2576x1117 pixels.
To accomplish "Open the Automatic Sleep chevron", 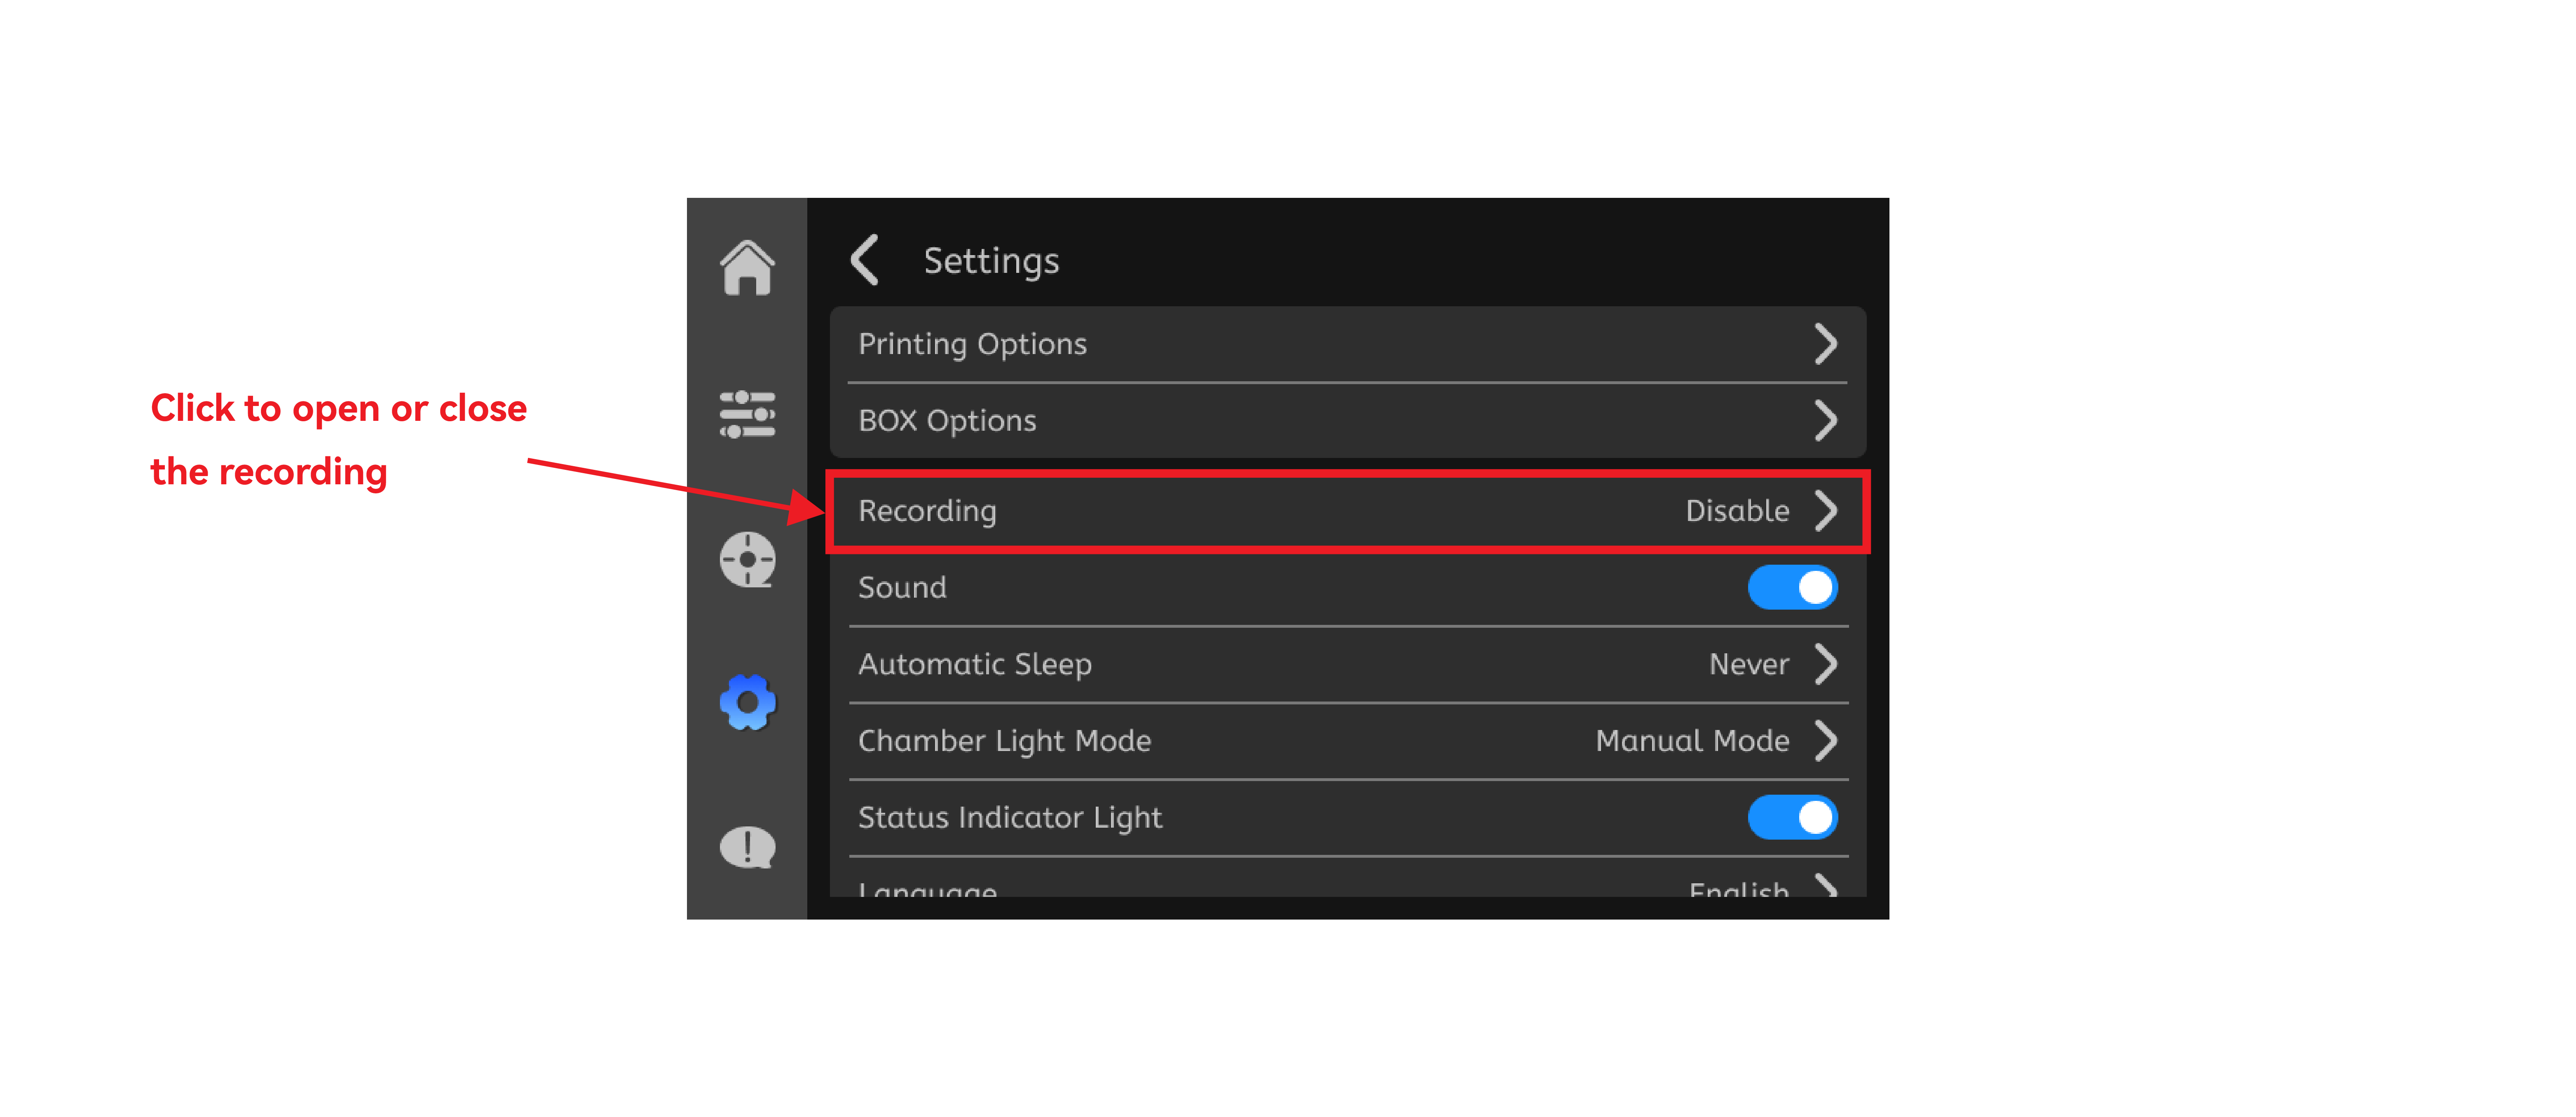I will tap(1826, 664).
